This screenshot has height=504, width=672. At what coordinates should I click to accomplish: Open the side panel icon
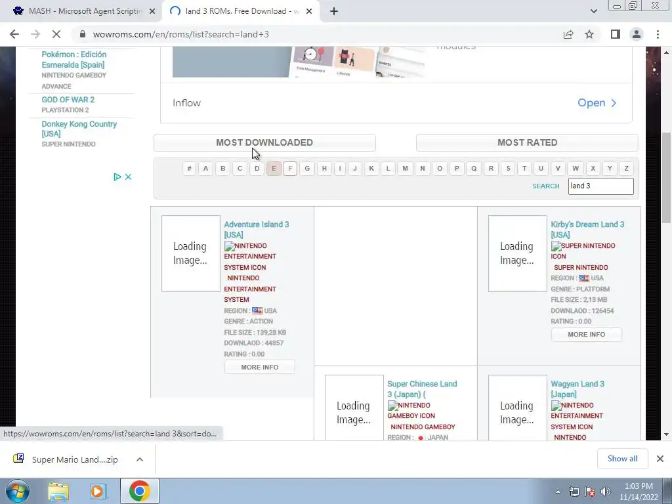pyautogui.click(x=616, y=34)
